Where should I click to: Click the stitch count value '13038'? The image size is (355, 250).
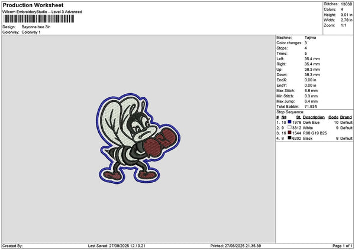pyautogui.click(x=346, y=4)
